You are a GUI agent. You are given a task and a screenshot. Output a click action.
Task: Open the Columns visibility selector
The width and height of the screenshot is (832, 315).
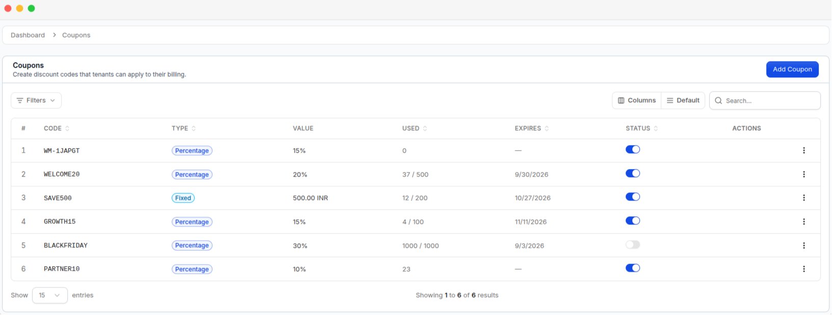click(637, 101)
